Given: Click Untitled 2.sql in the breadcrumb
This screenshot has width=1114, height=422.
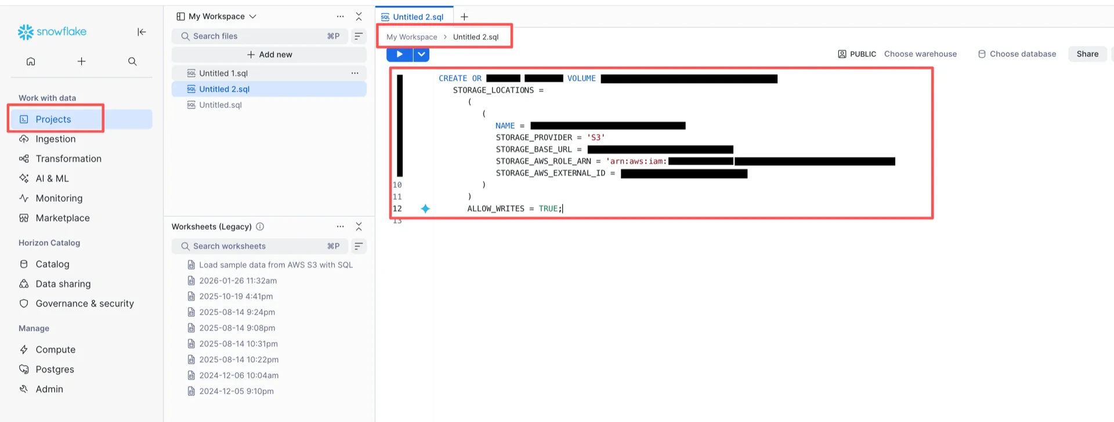Looking at the screenshot, I should pyautogui.click(x=476, y=37).
